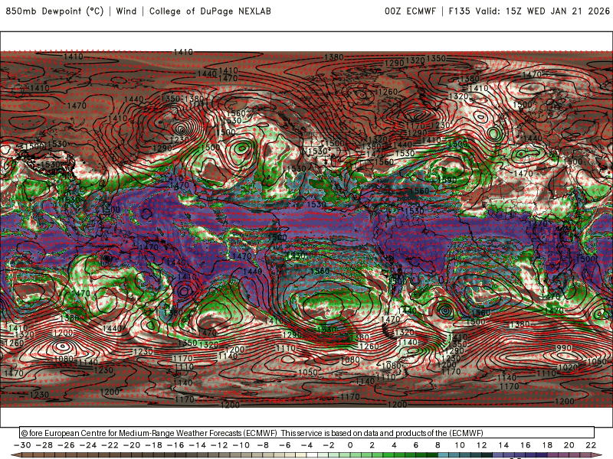
Task: Click the '-2' legend value
Action: pos(329,445)
